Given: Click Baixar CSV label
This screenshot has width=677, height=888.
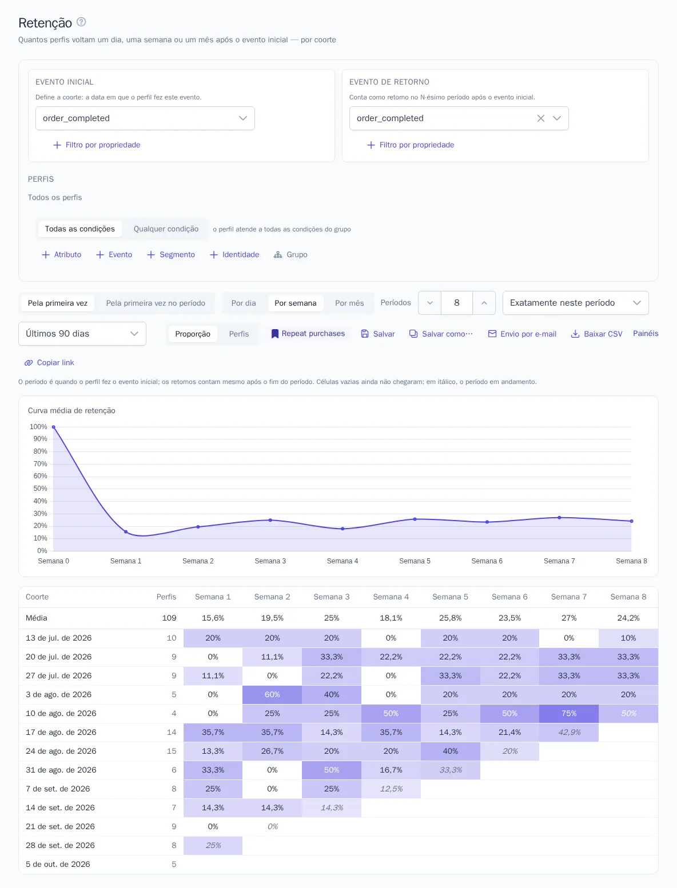Looking at the screenshot, I should (x=603, y=334).
